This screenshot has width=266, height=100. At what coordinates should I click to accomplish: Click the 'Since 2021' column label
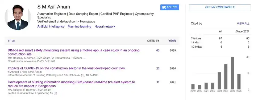(243, 31)
